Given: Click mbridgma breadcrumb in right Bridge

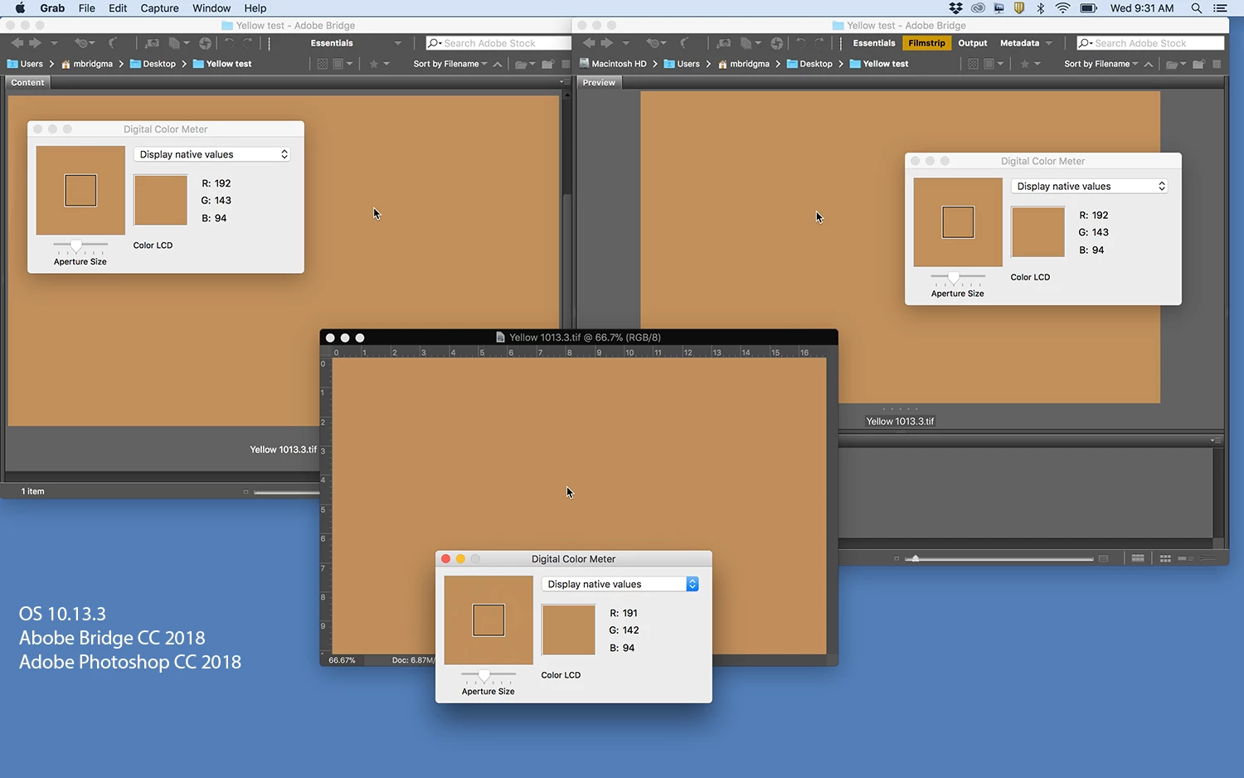Looking at the screenshot, I should tap(744, 64).
